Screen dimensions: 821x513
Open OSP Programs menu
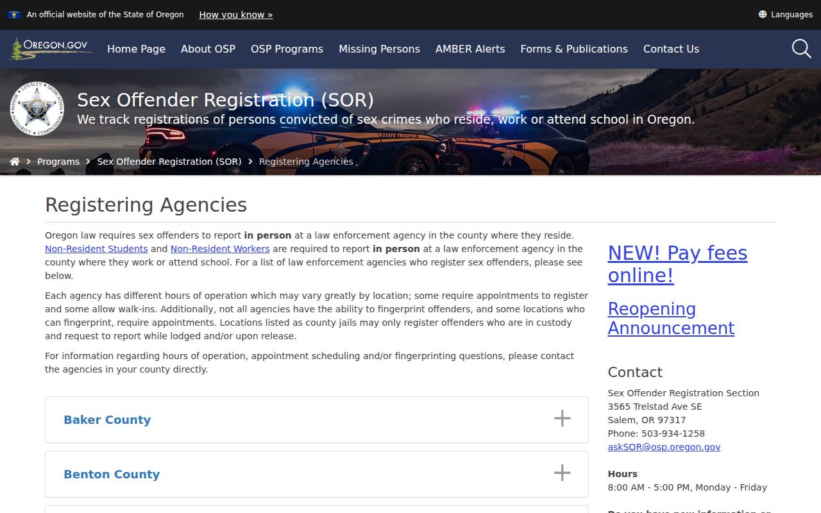point(287,49)
